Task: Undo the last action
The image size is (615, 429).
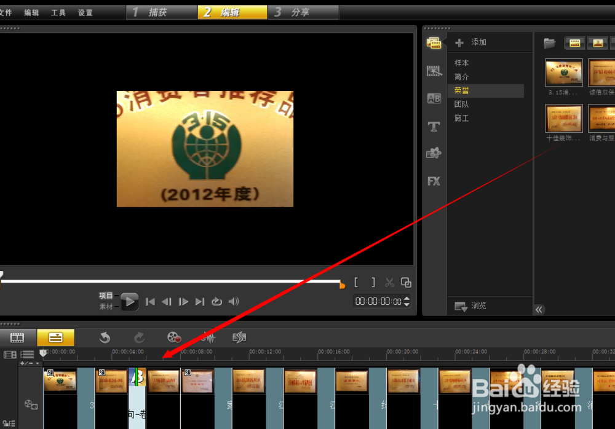Action: 105,337
